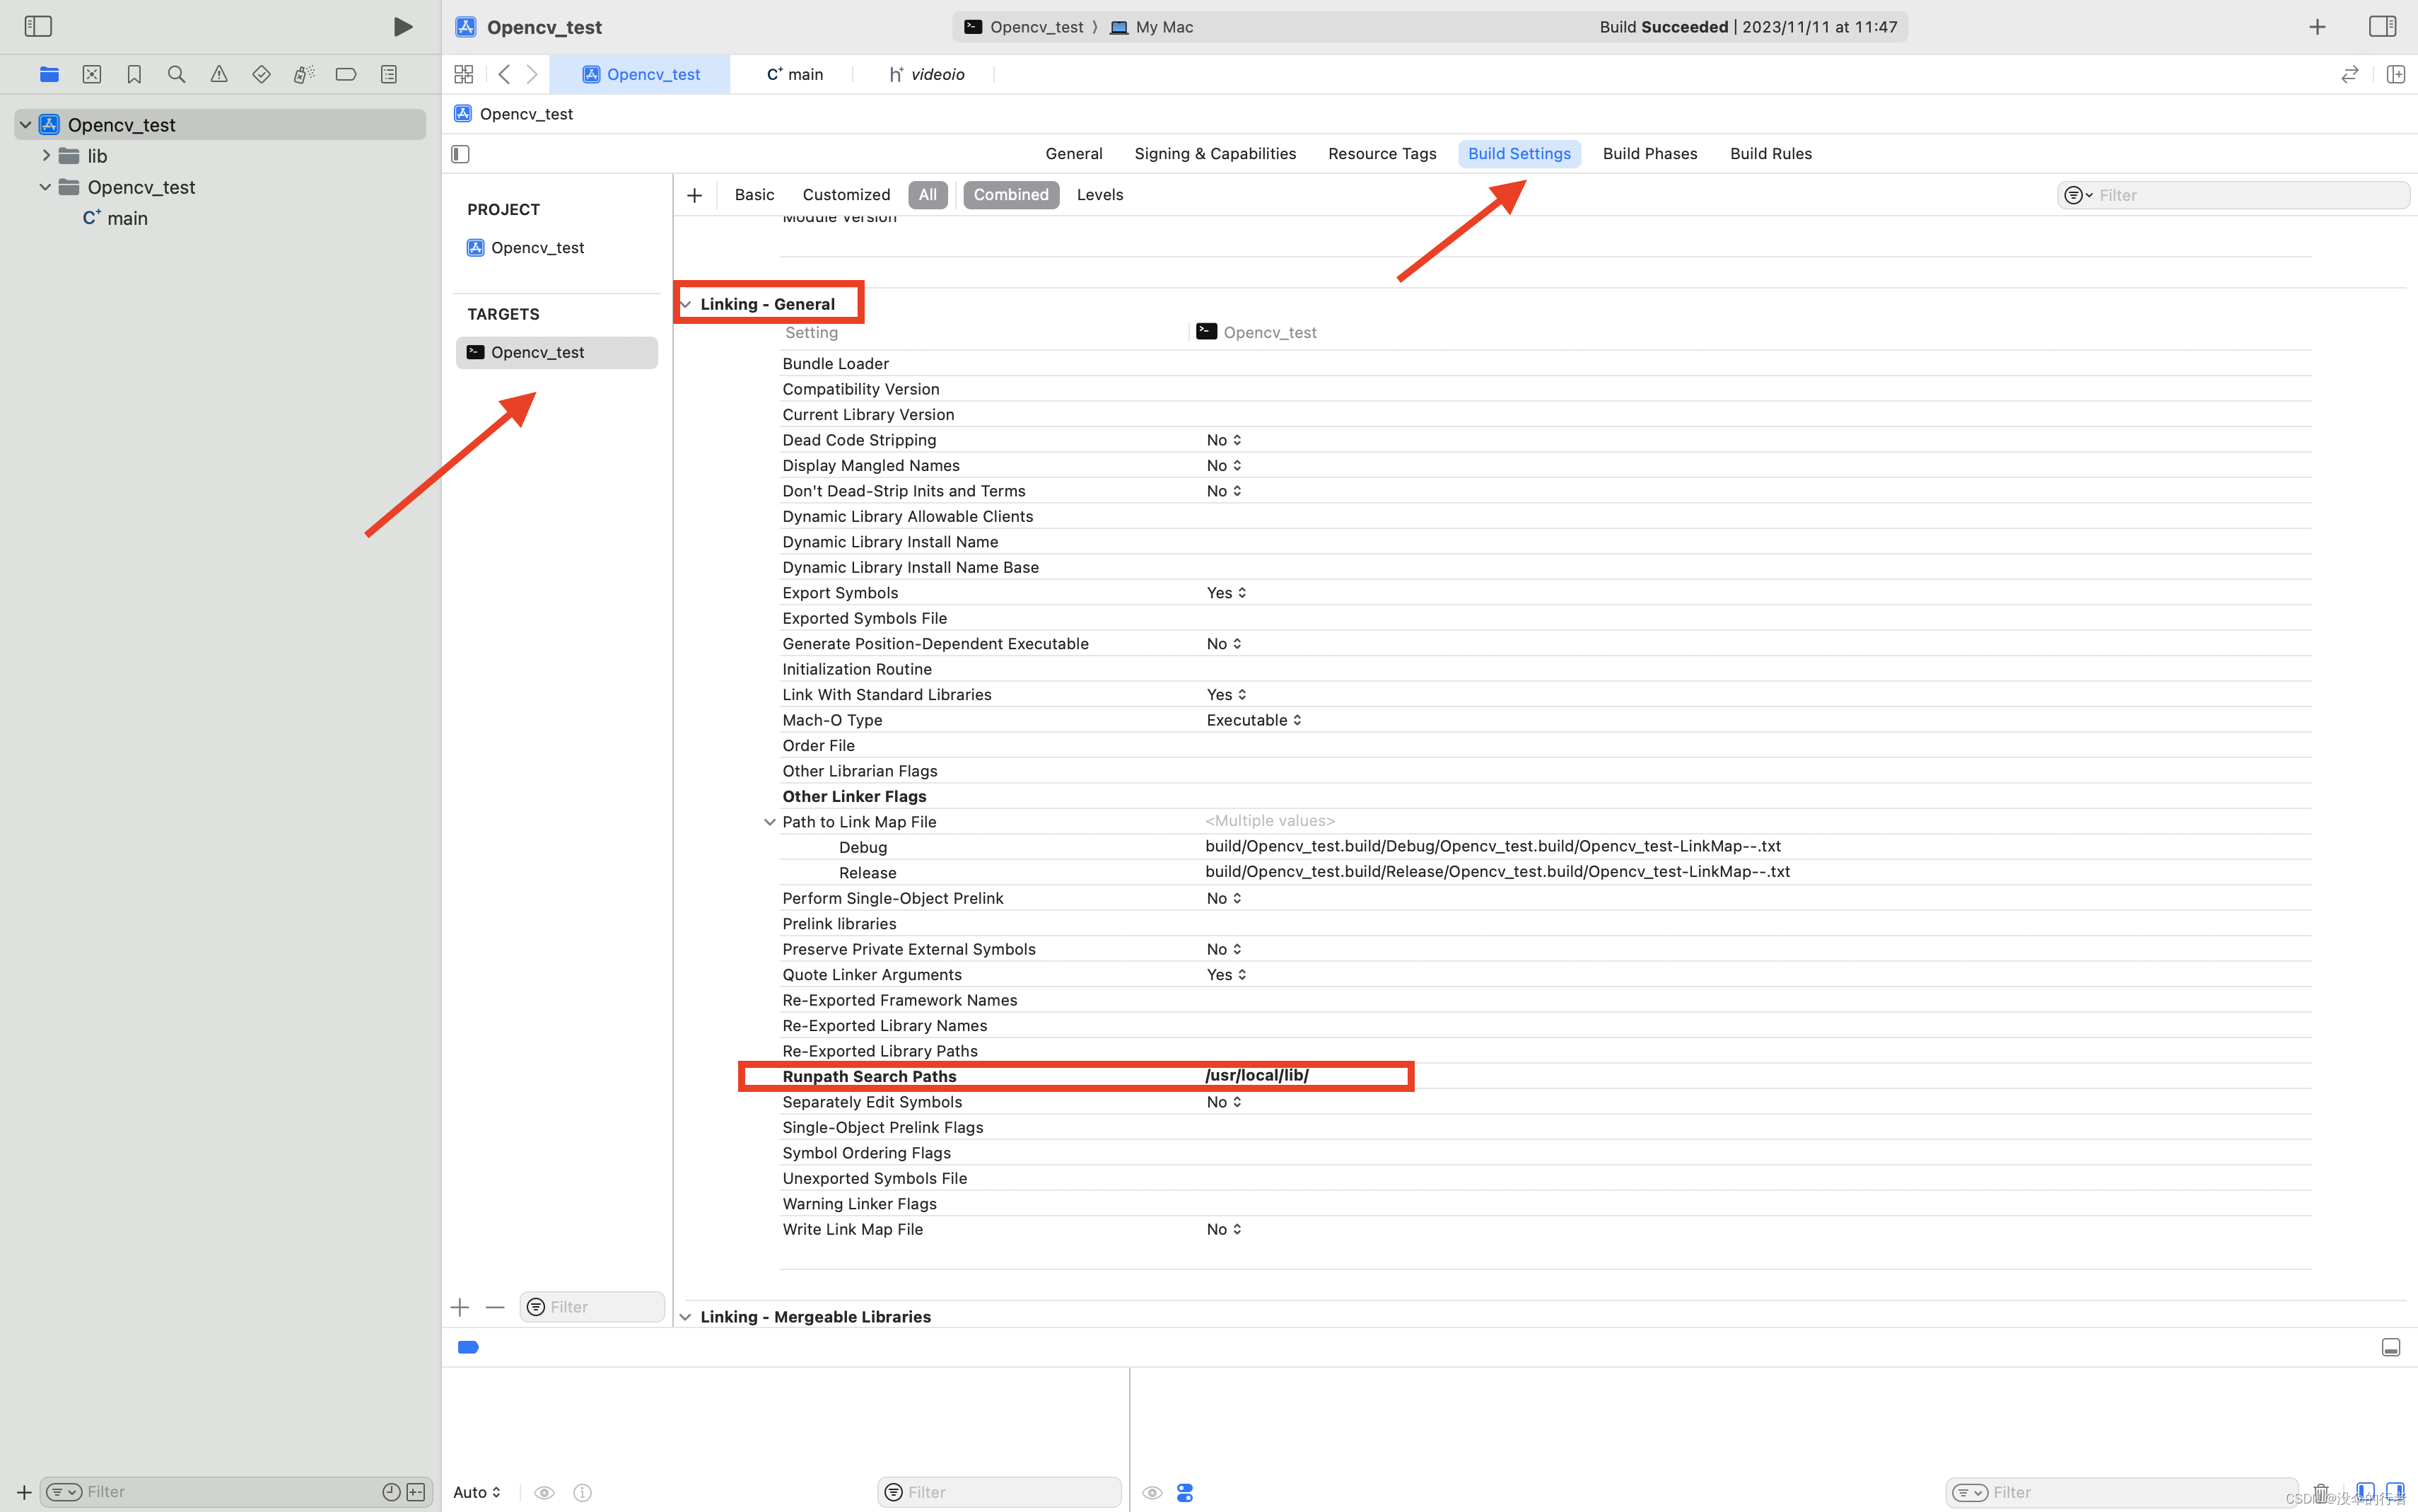Go back in editor history
This screenshot has height=1512, width=2418.
[505, 74]
